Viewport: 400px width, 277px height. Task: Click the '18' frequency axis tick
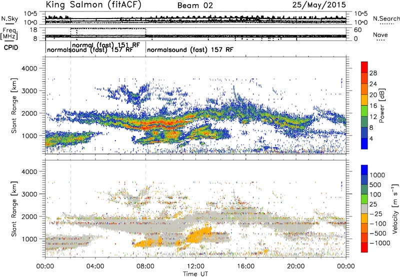[x=33, y=30]
